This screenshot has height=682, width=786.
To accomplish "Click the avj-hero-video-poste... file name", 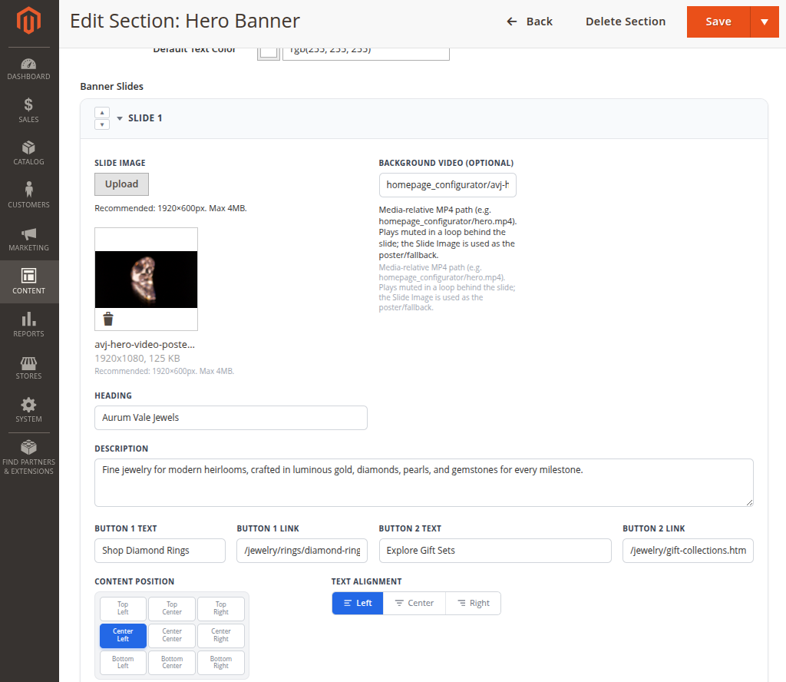I will [x=144, y=345].
